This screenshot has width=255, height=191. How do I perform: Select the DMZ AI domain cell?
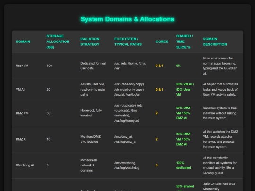[21, 139]
